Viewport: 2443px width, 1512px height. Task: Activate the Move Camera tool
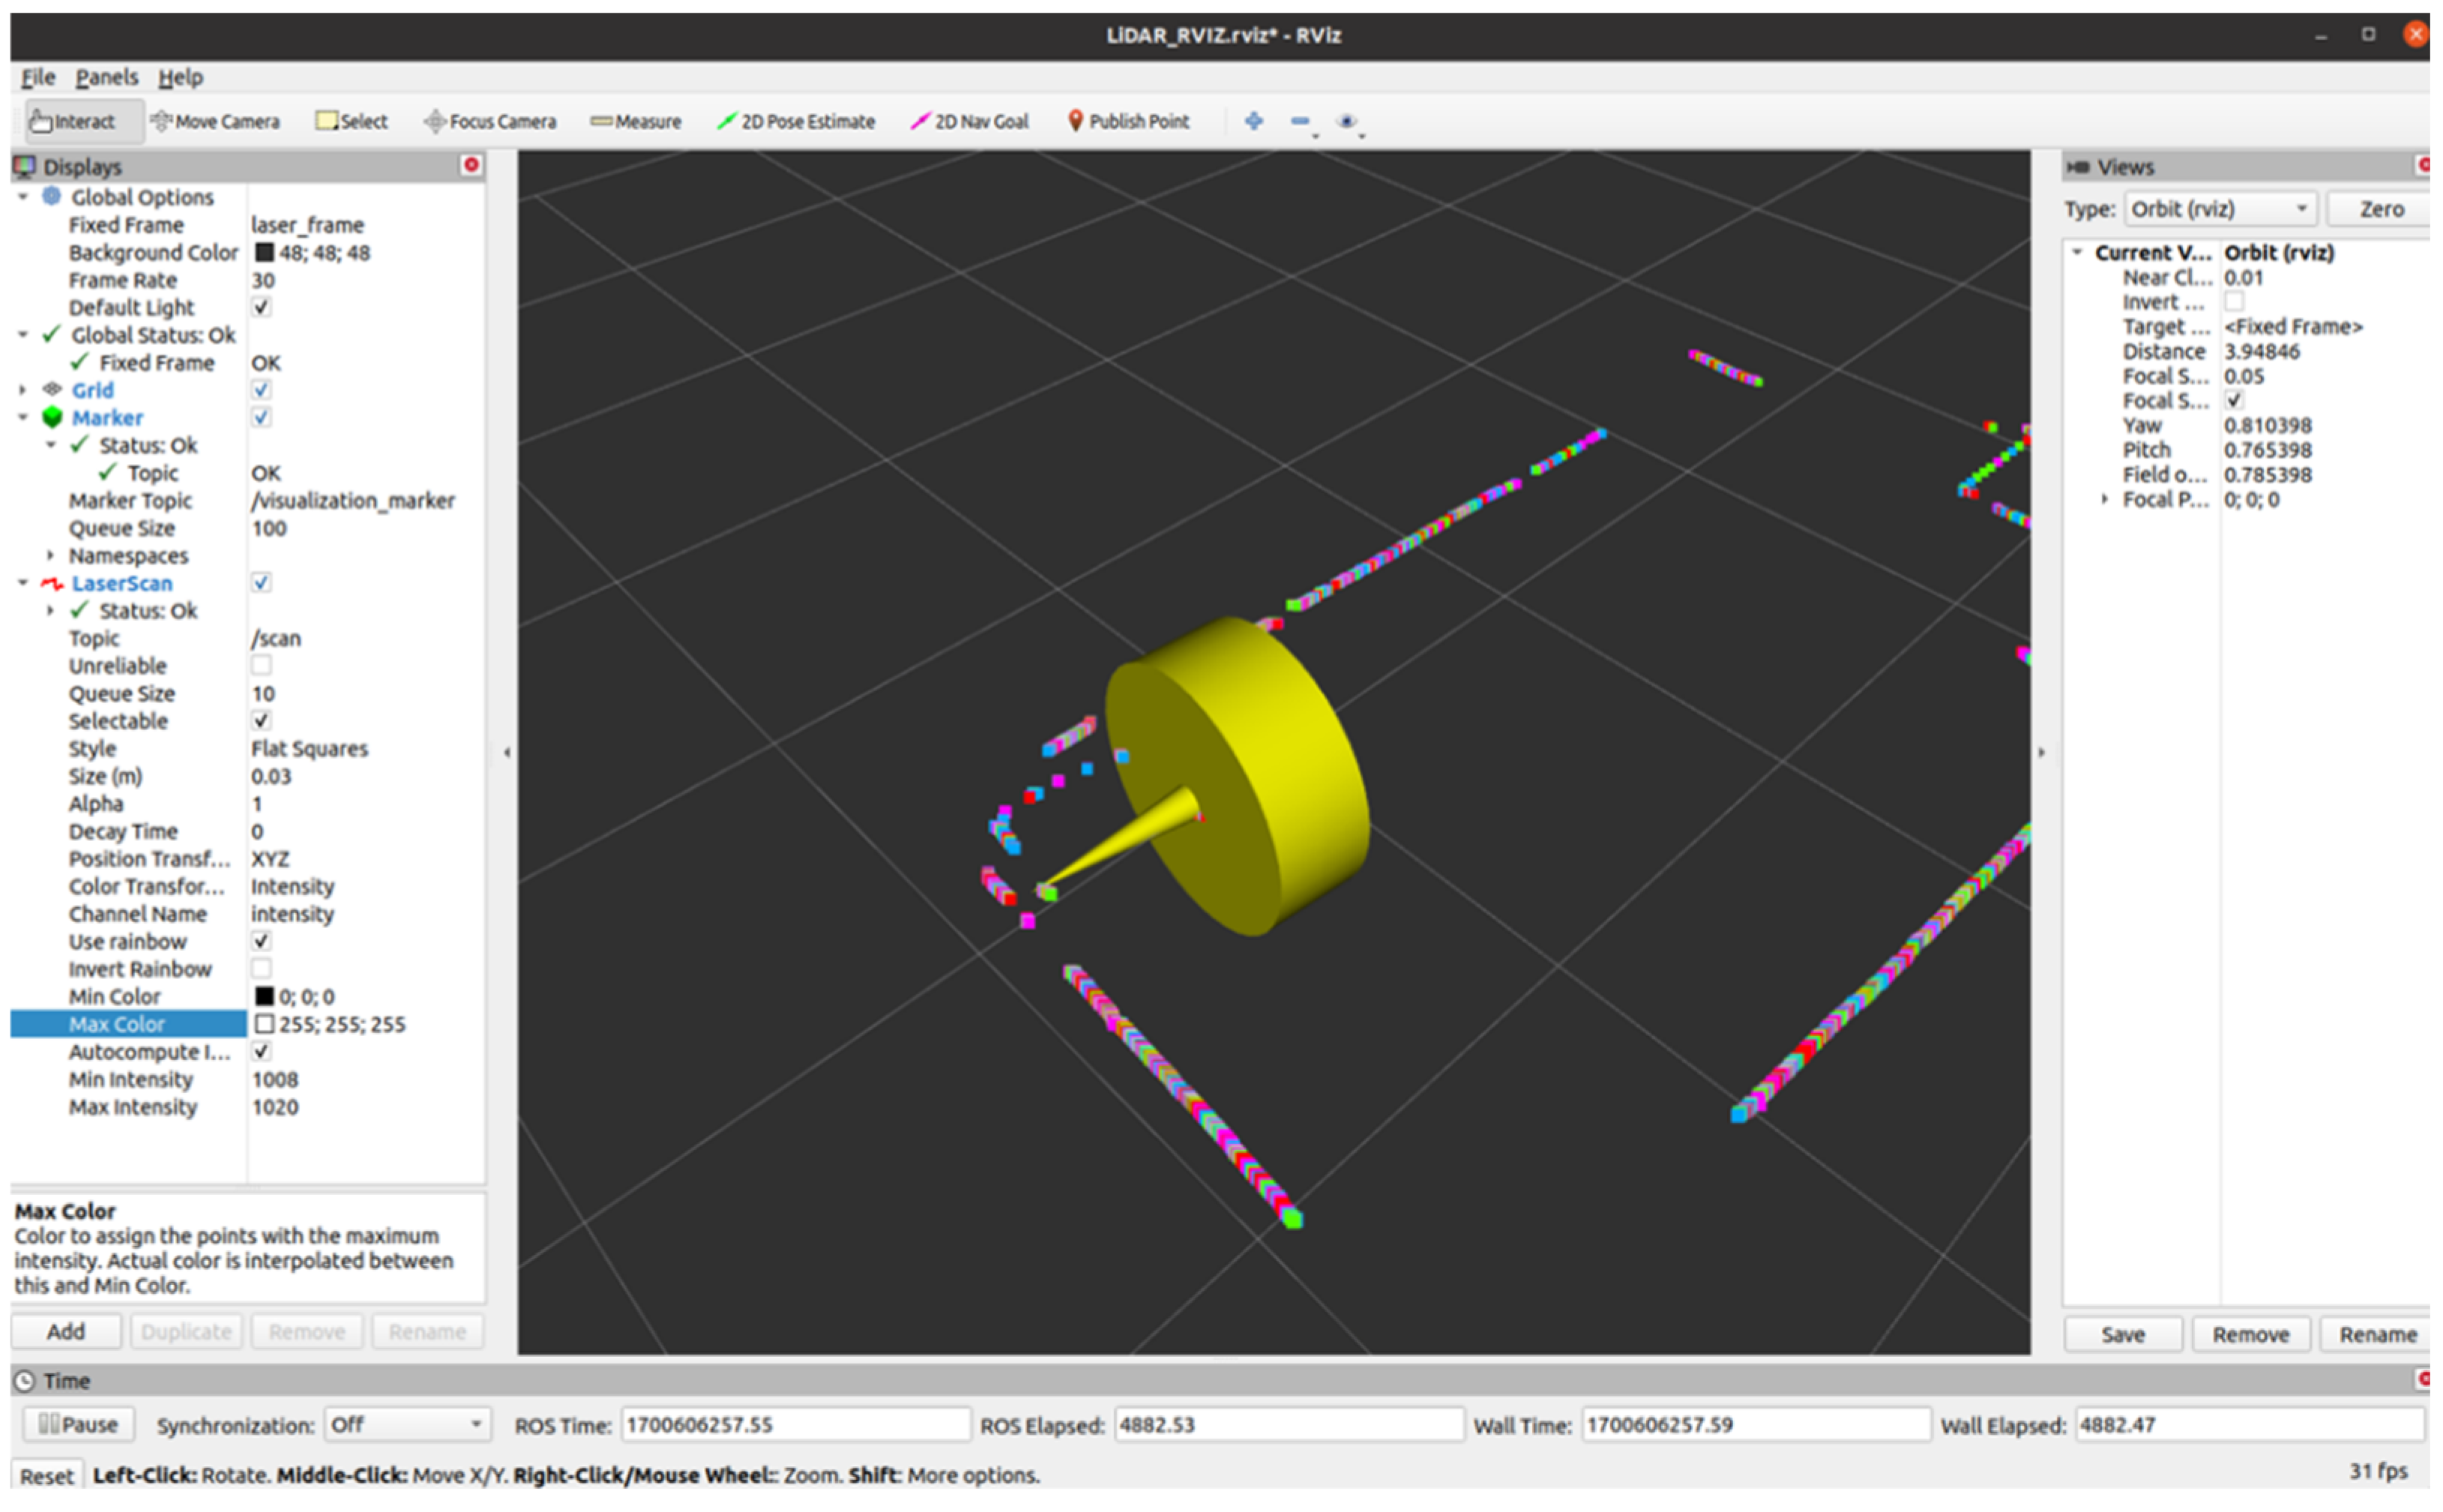(x=215, y=121)
